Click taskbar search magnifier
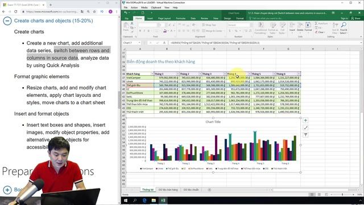364x205 pixels. 135,200
